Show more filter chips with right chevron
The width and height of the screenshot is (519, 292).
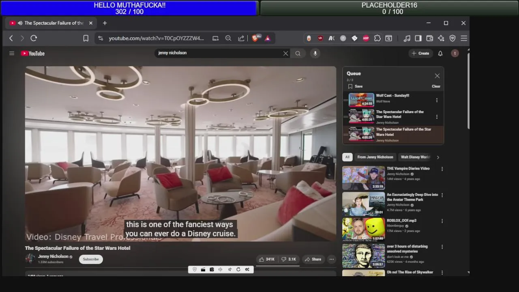pyautogui.click(x=438, y=157)
